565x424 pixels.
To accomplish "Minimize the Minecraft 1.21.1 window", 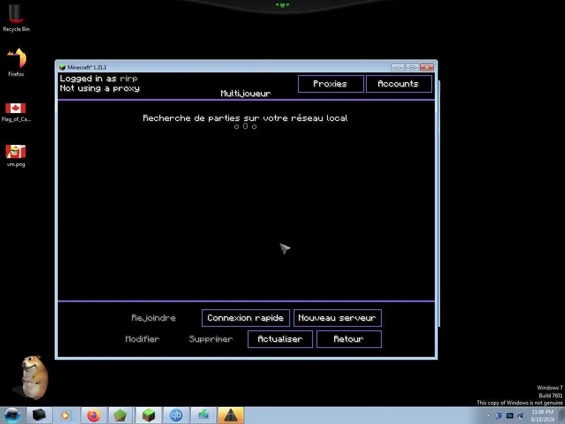I will point(398,68).
